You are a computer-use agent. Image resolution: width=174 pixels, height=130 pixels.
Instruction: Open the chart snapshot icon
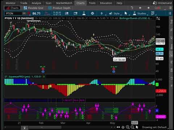point(75,13)
